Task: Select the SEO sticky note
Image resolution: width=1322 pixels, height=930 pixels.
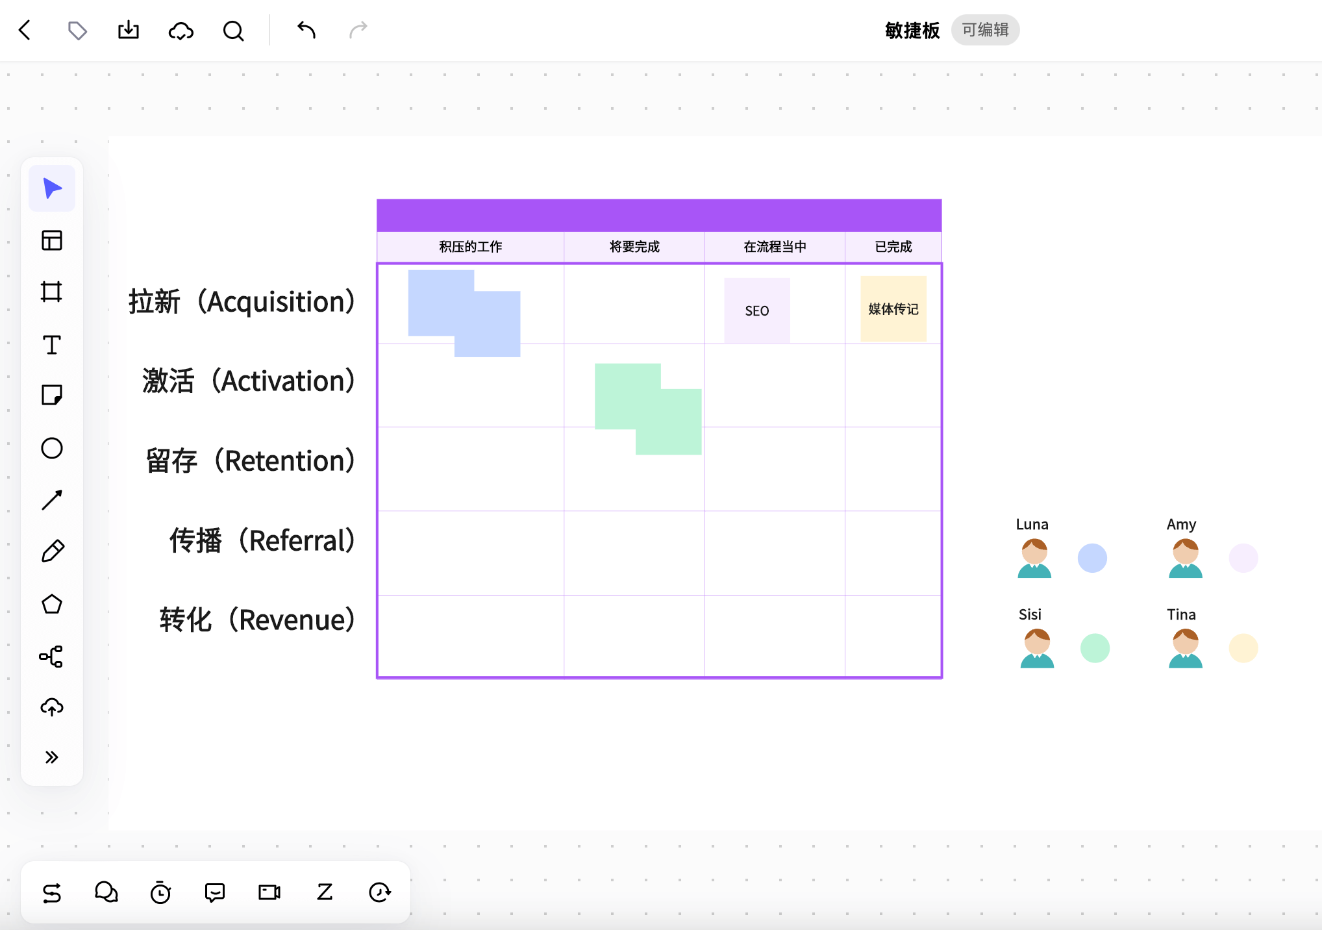Action: coord(757,310)
